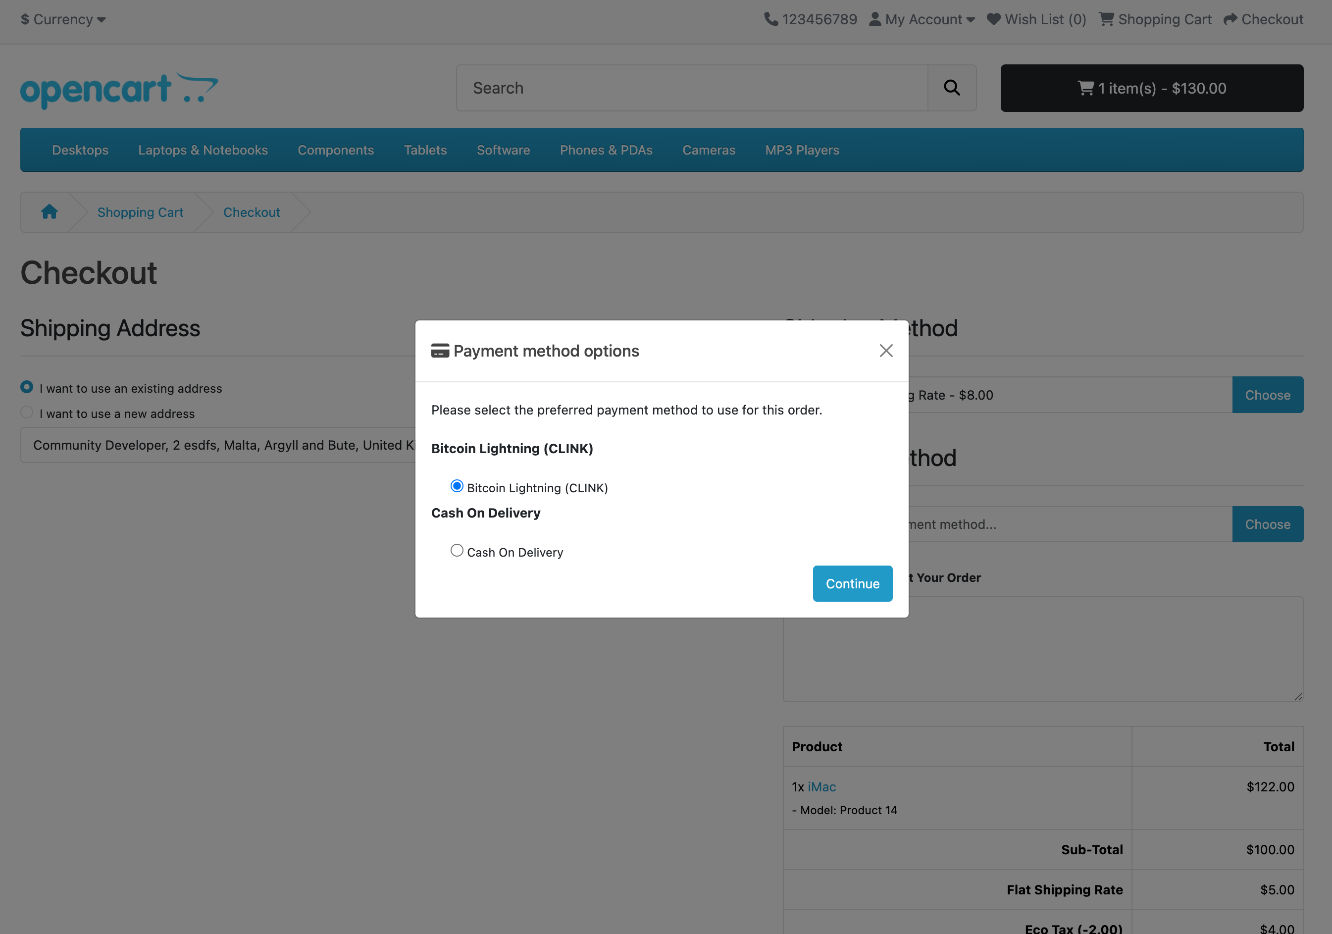
Task: Open the Desktops menu
Action: [x=80, y=150]
